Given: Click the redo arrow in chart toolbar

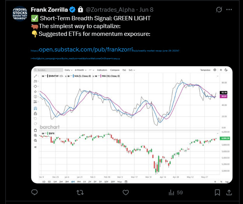Looking at the screenshot, I should (x=35, y=124).
